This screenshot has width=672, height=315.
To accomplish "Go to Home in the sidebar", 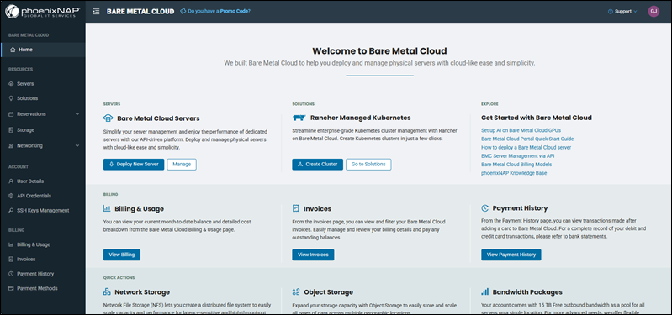I will point(43,50).
